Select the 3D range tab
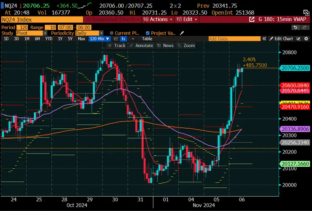This screenshot has width=312, height=211. click(16, 39)
